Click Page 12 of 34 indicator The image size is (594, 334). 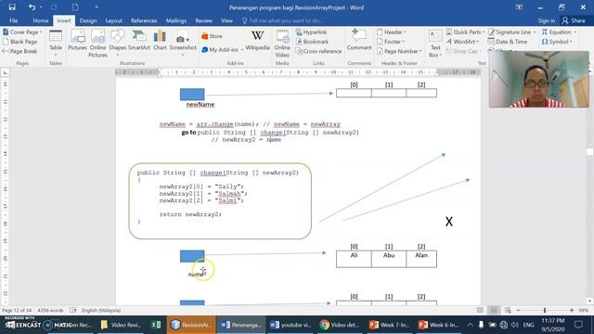pyautogui.click(x=17, y=311)
